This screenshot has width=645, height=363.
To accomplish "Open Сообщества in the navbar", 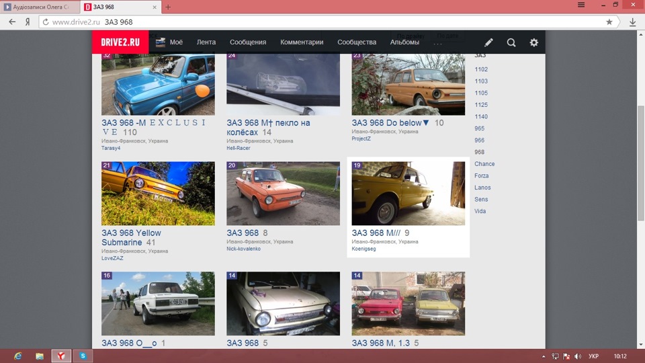I will click(x=357, y=42).
